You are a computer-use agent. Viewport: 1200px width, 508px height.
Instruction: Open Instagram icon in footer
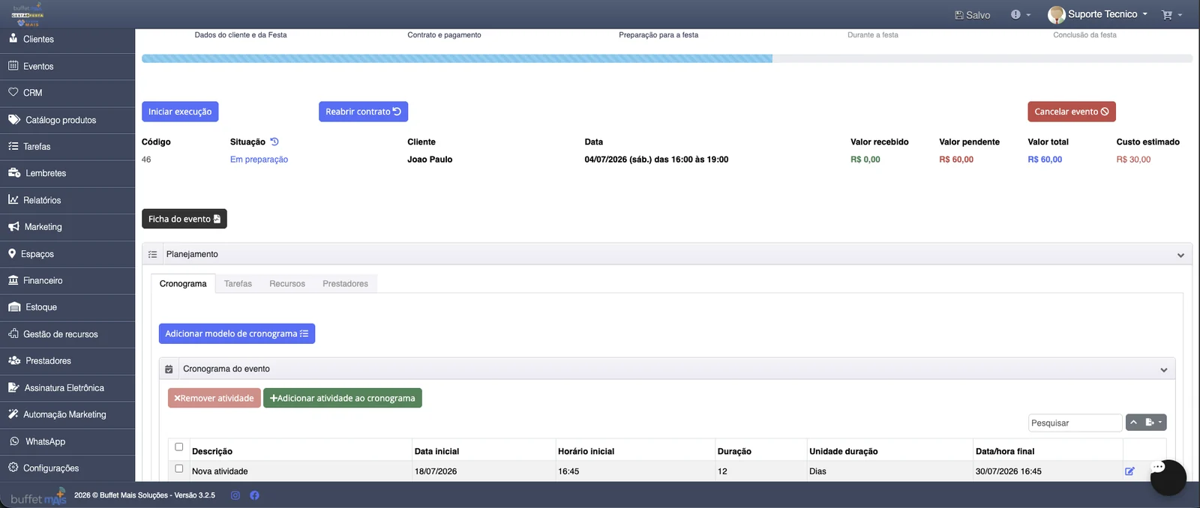click(235, 495)
